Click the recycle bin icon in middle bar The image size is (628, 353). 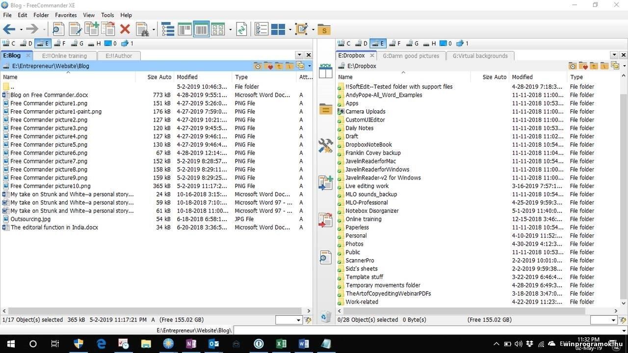coord(326,317)
